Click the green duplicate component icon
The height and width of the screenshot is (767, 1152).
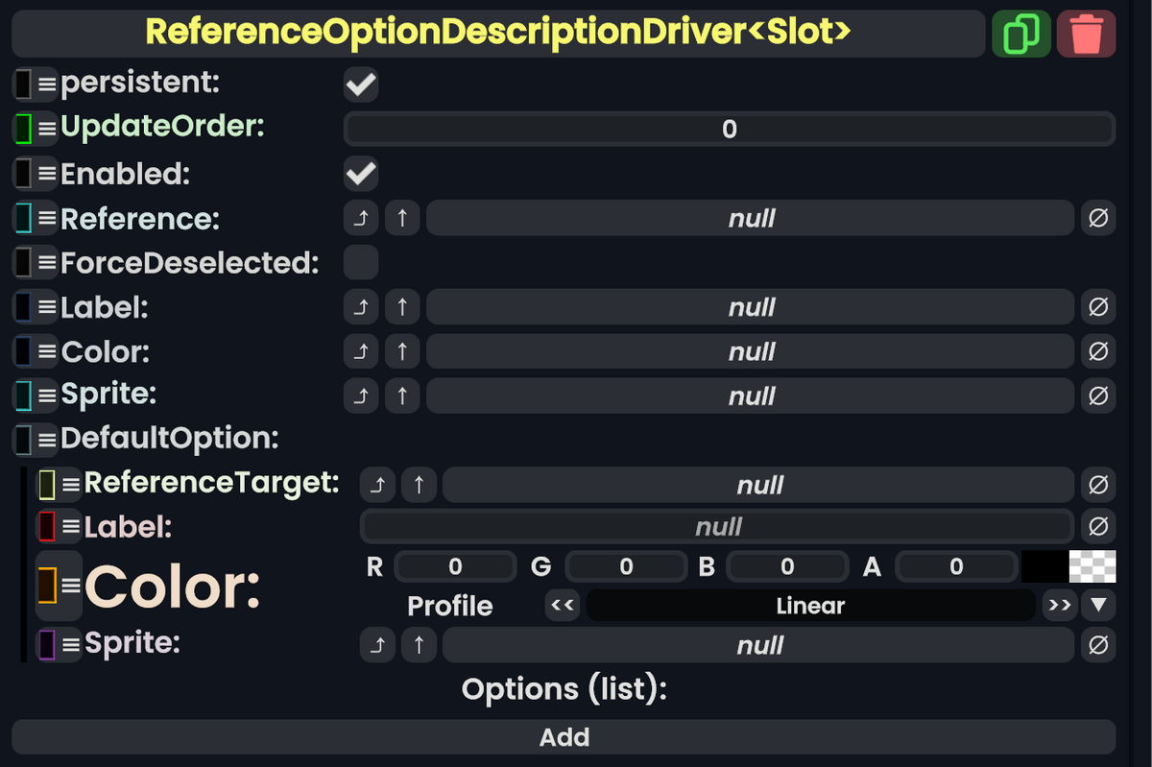point(1020,33)
